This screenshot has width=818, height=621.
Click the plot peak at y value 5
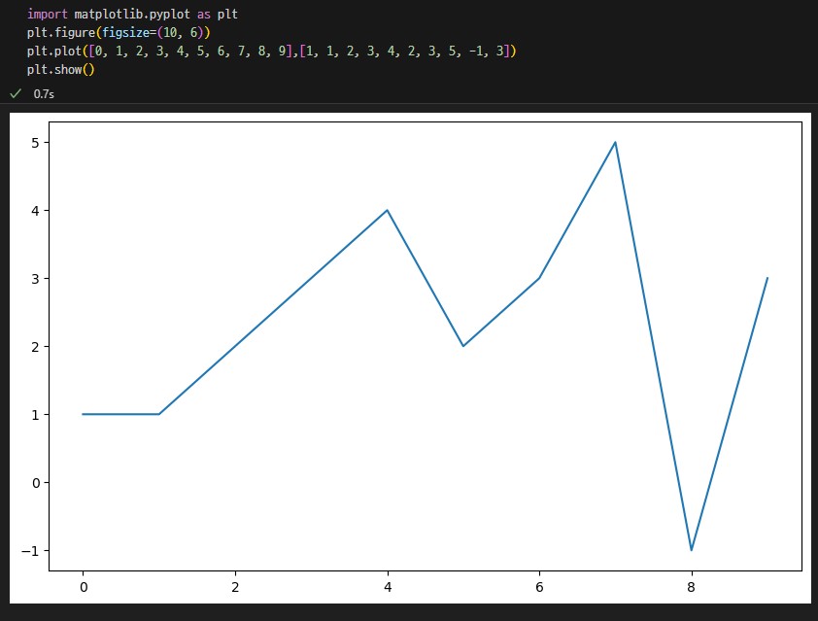point(615,143)
